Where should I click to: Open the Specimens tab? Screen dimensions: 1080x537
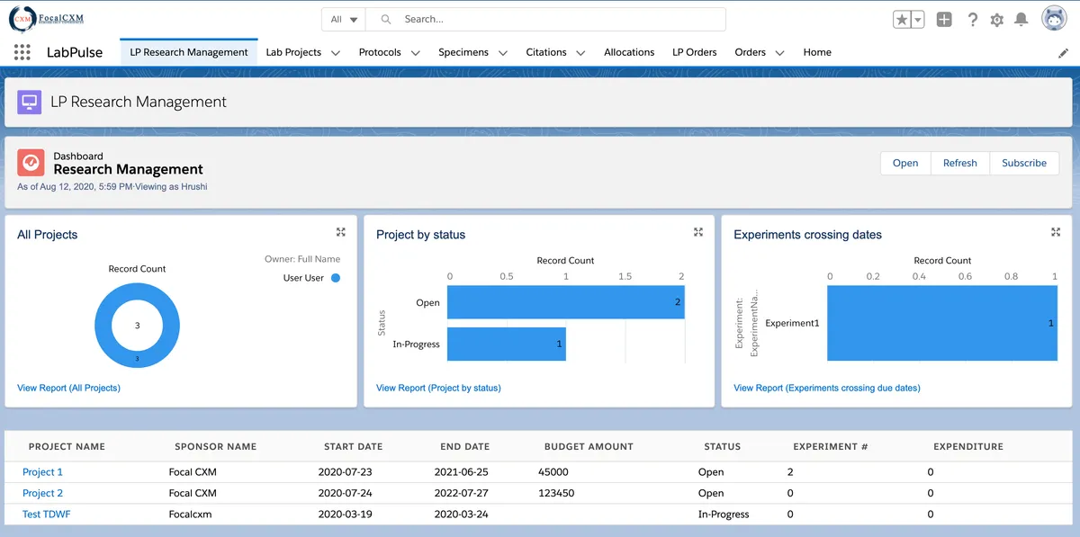point(463,52)
